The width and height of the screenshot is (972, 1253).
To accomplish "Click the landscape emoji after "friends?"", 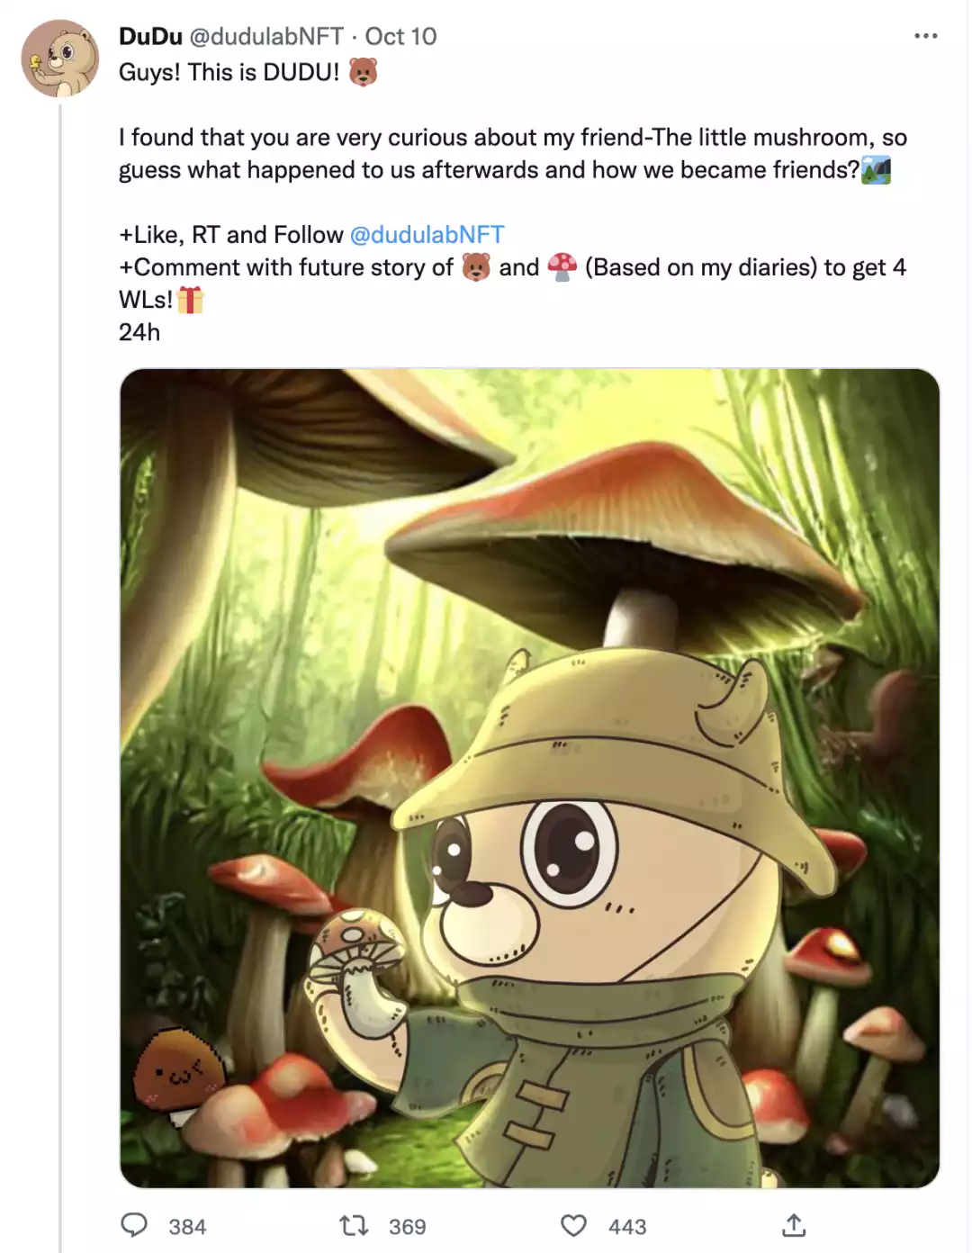I will pos(876,170).
